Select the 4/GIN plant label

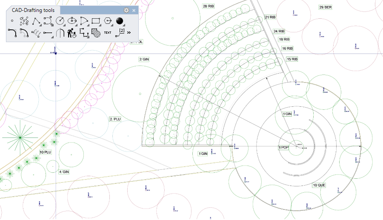click(64, 172)
